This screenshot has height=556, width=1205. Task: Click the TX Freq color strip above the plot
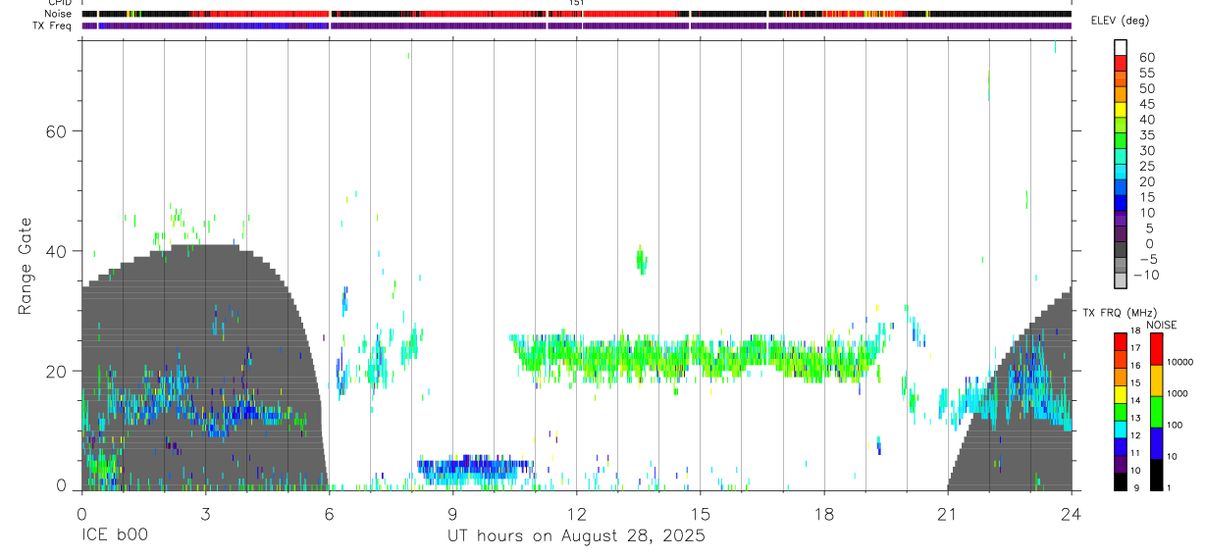coord(576,25)
